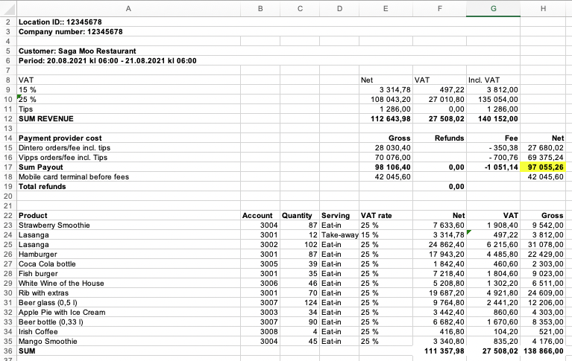Select column A header
The height and width of the screenshot is (361, 572).
click(x=128, y=8)
